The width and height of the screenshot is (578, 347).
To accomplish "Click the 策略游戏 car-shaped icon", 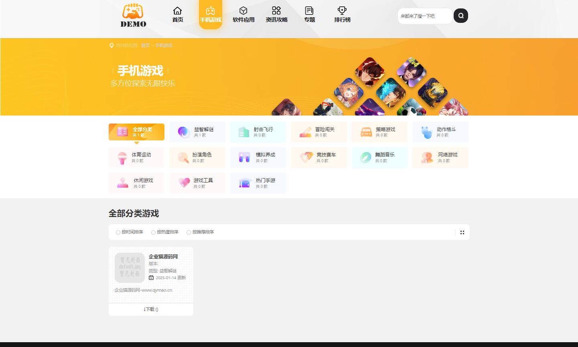I will tap(366, 132).
